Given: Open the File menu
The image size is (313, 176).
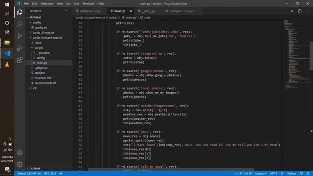Looking at the screenshot, I should tap(26, 3).
